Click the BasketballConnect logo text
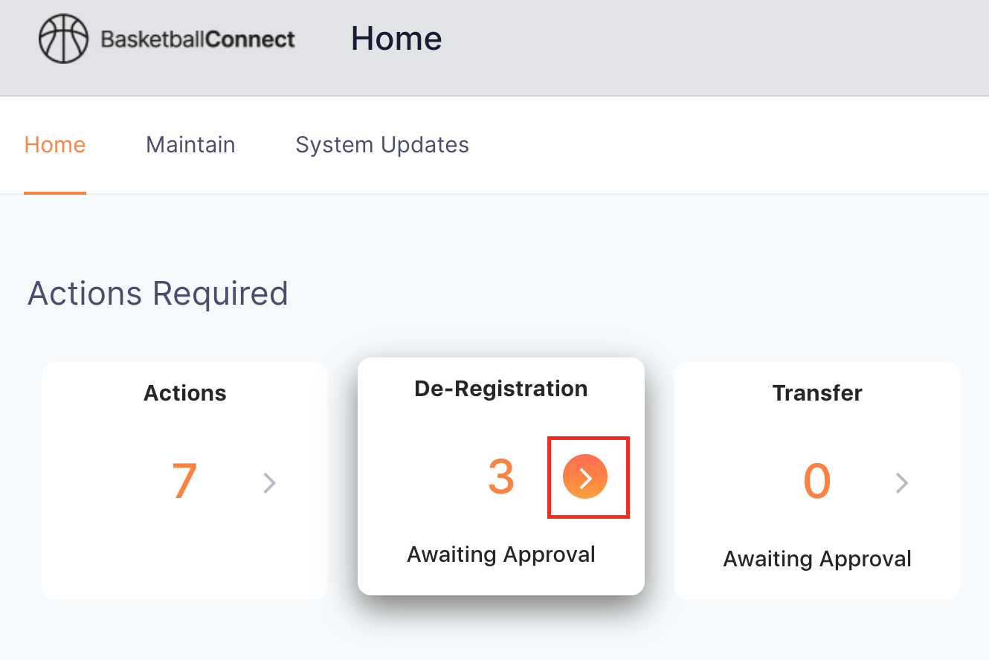989x660 pixels. (198, 39)
